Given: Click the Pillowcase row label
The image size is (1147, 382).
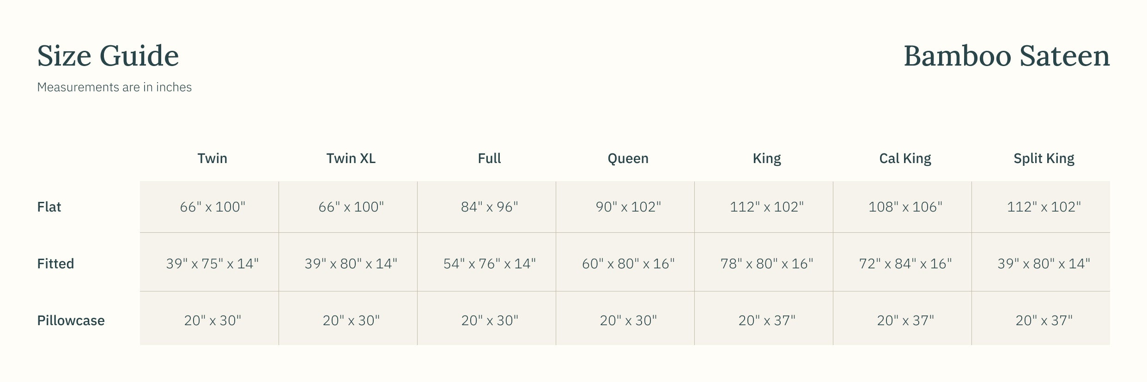Looking at the screenshot, I should click(71, 321).
